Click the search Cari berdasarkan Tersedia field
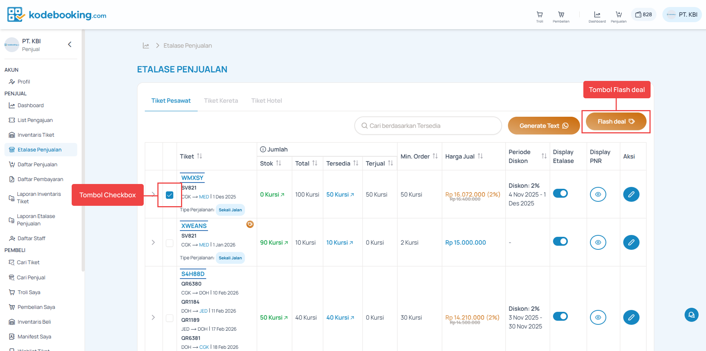Viewport: 706px width, 351px height. tap(427, 126)
